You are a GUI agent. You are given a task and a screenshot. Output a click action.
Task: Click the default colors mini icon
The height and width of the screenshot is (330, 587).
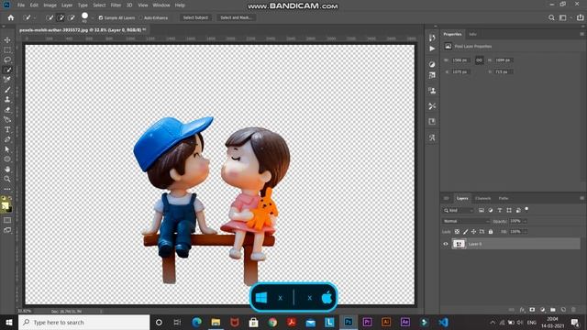[4, 198]
